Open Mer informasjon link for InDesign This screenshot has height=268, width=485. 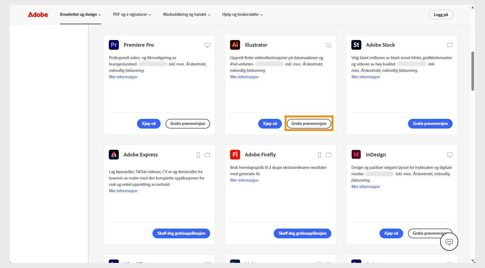366,187
